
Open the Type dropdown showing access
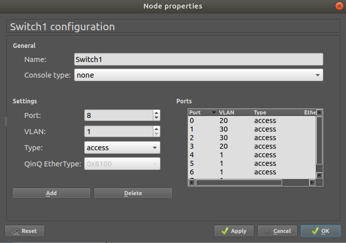(x=122, y=148)
